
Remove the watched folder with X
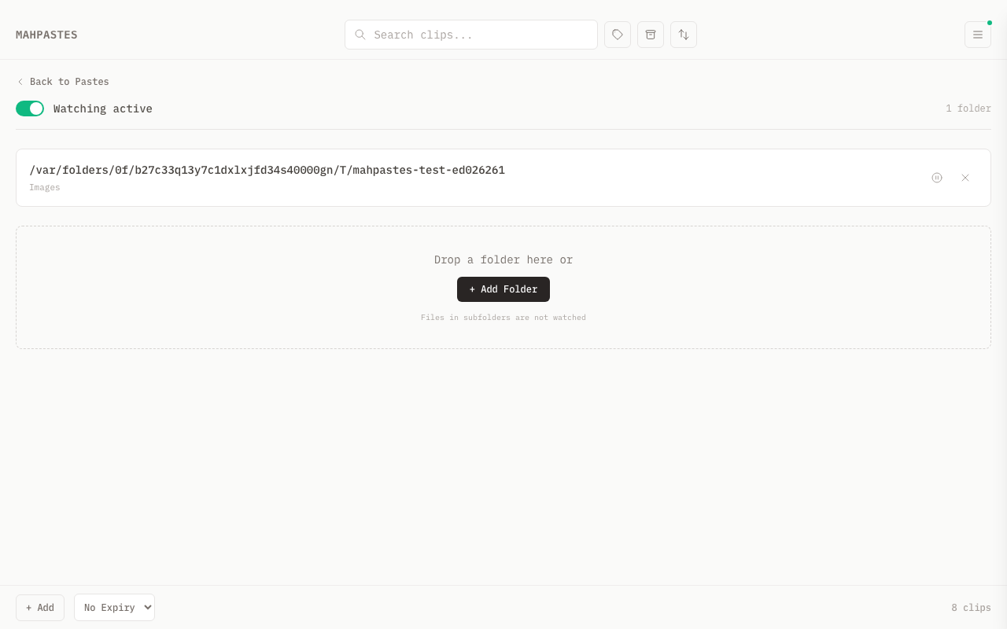965,178
